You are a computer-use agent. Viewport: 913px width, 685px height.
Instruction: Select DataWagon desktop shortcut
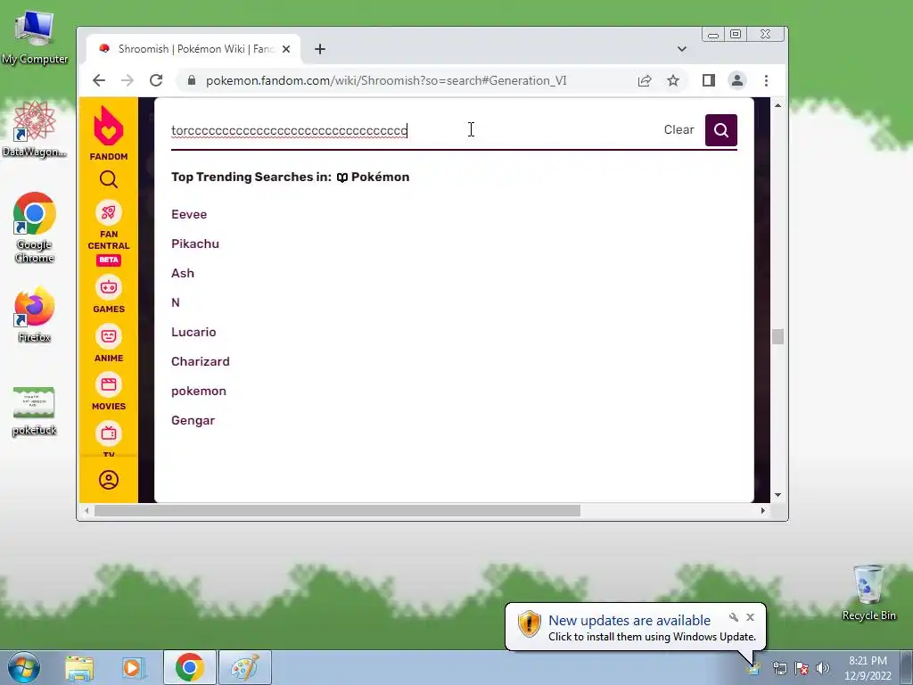(x=35, y=129)
